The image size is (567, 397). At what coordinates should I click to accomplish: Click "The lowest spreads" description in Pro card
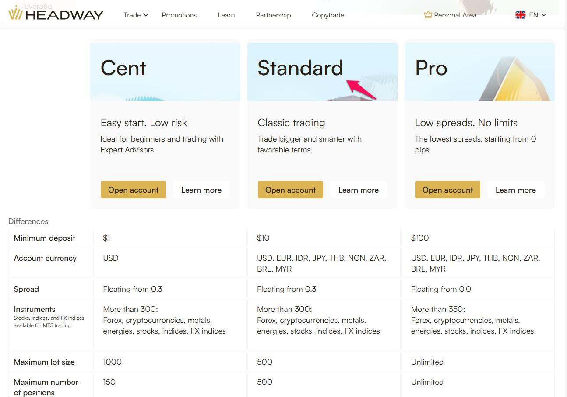(475, 145)
